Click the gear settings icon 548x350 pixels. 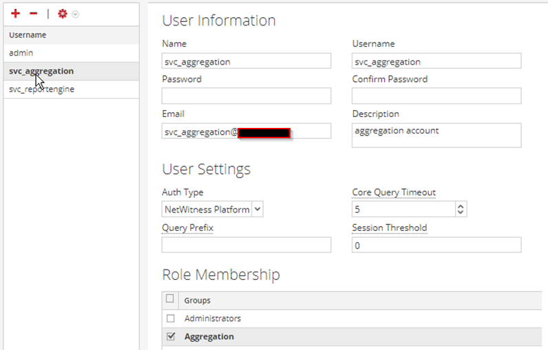[x=63, y=14]
